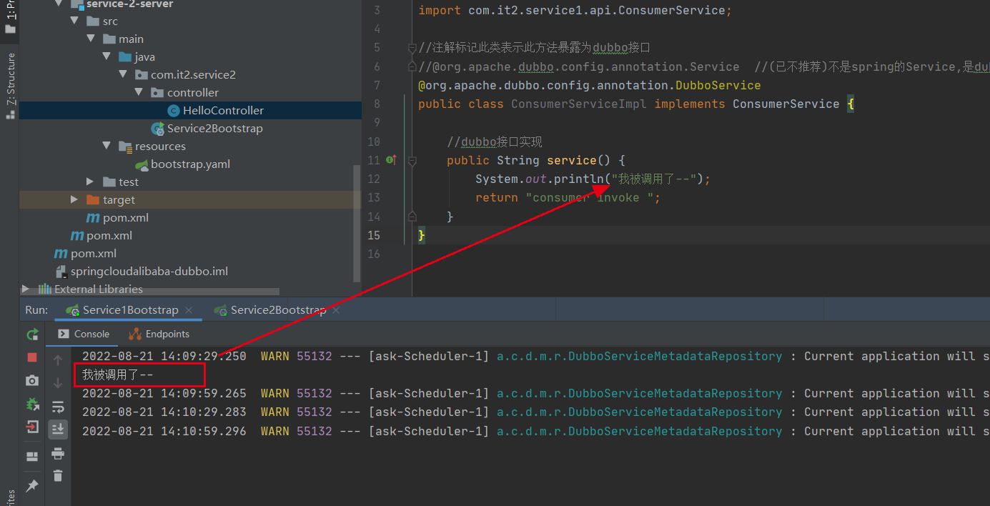Click the 14:09:59.265 WARN log line
990x506 pixels.
coord(536,394)
